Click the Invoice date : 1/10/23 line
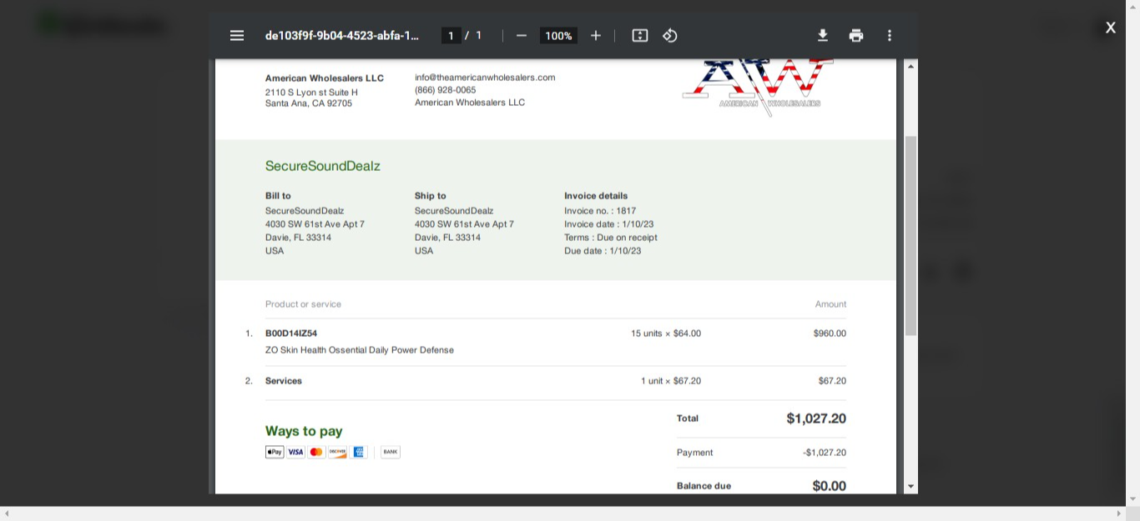Viewport: 1140px width, 521px height. [608, 224]
